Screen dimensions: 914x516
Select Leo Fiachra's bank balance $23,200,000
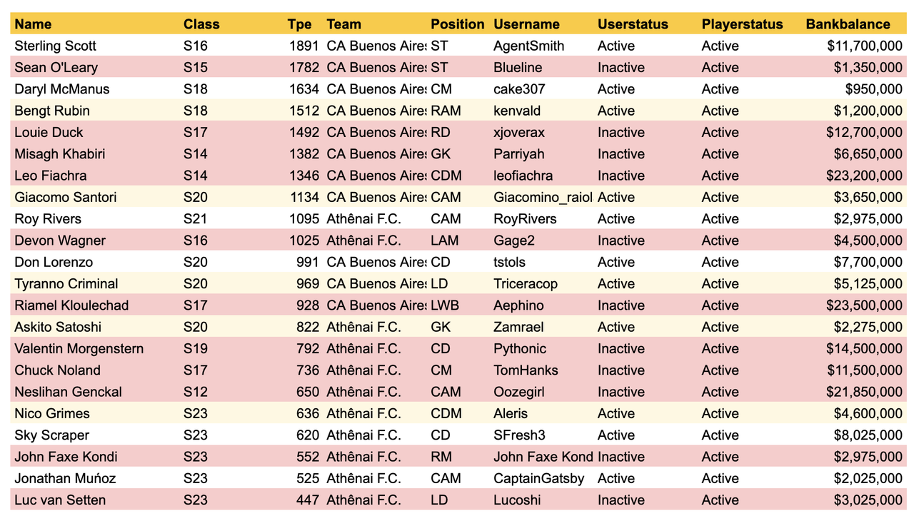click(855, 176)
